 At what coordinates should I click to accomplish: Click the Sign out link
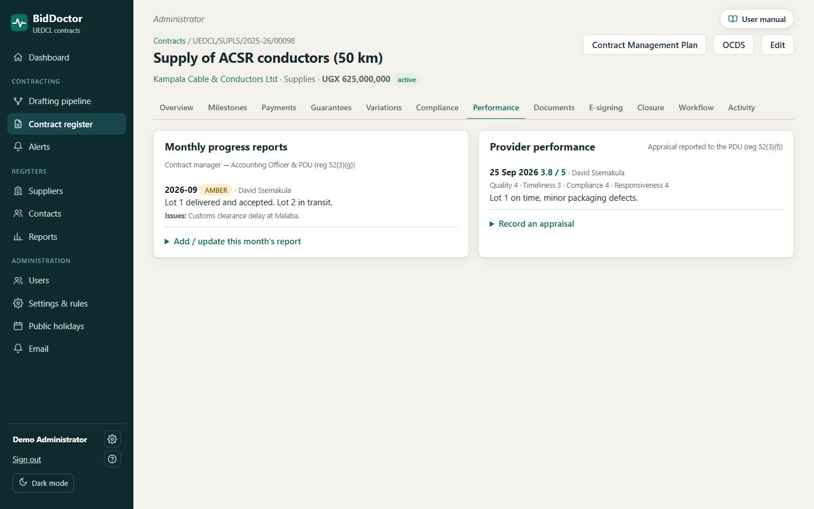pyautogui.click(x=27, y=459)
